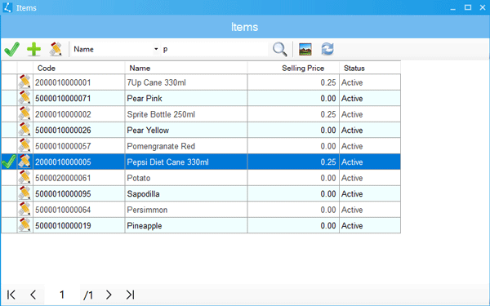Click the Items window app icon
Screen dimensions: 490x306
coord(7,7)
